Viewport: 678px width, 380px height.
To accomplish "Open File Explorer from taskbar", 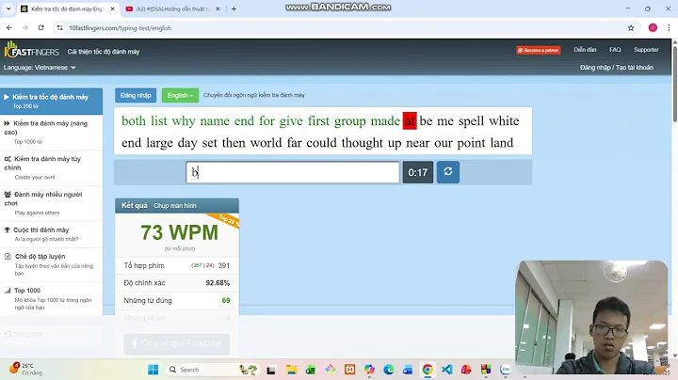I will [x=291, y=370].
